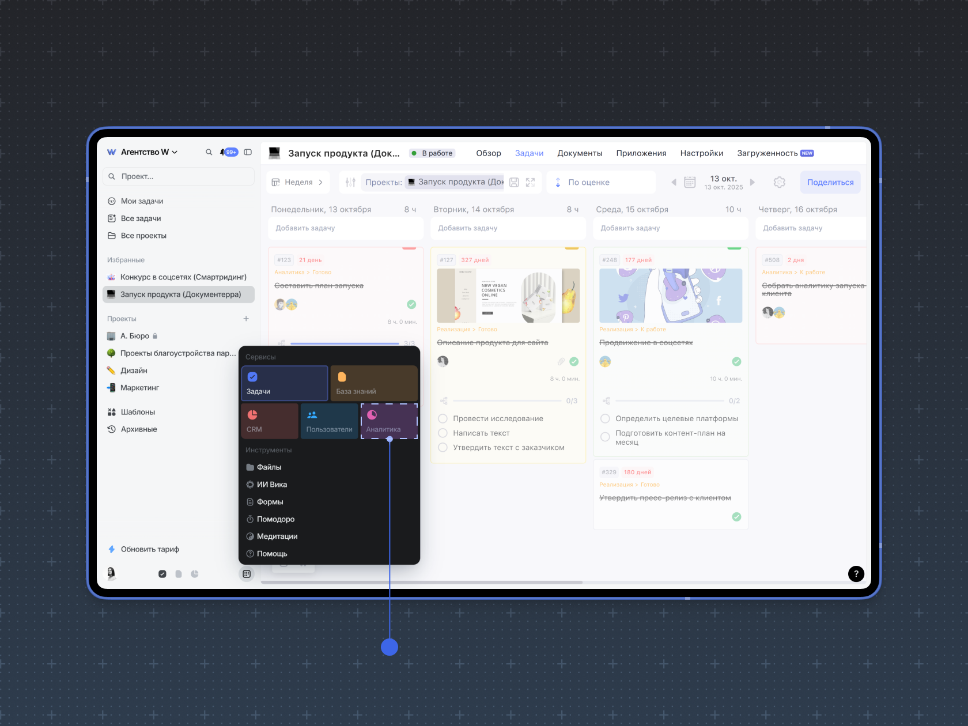Select 'Аналитика' tile in services menu
The width and height of the screenshot is (968, 726).
coord(389,421)
